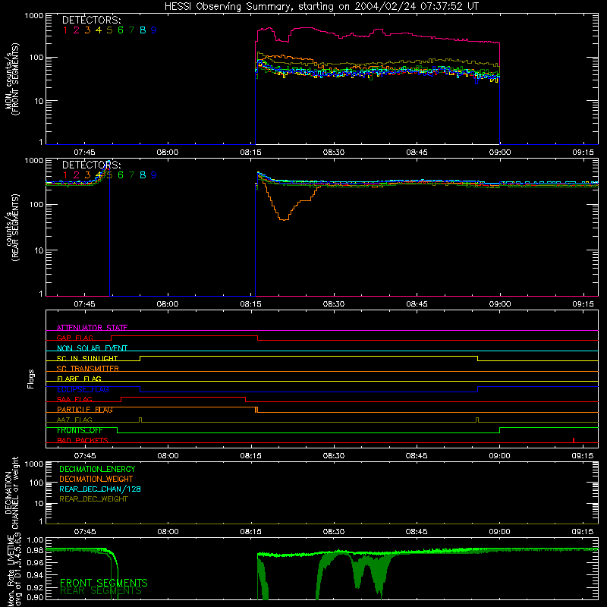Select detector 8 in front segments legend

click(x=143, y=30)
